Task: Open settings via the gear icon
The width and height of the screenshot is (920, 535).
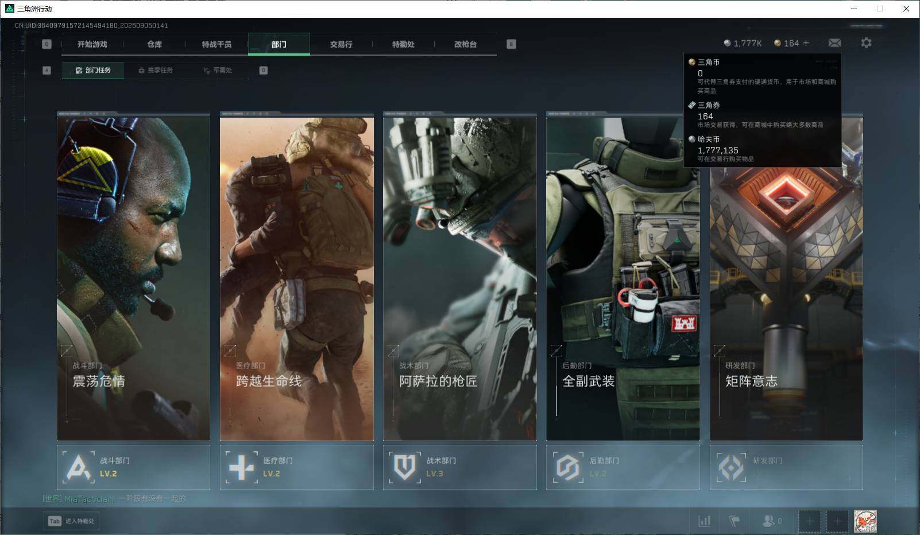Action: point(866,43)
